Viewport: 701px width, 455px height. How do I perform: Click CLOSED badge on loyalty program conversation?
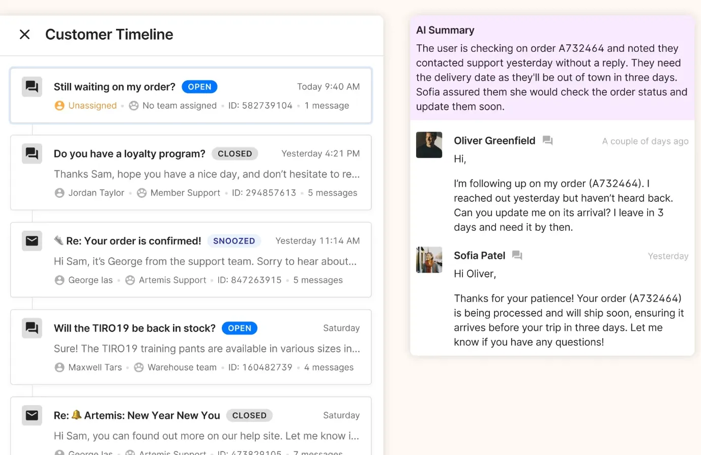235,154
